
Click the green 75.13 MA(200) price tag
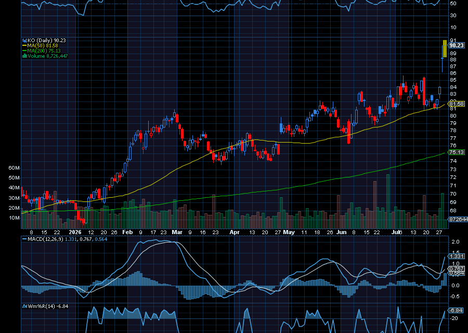(457, 152)
